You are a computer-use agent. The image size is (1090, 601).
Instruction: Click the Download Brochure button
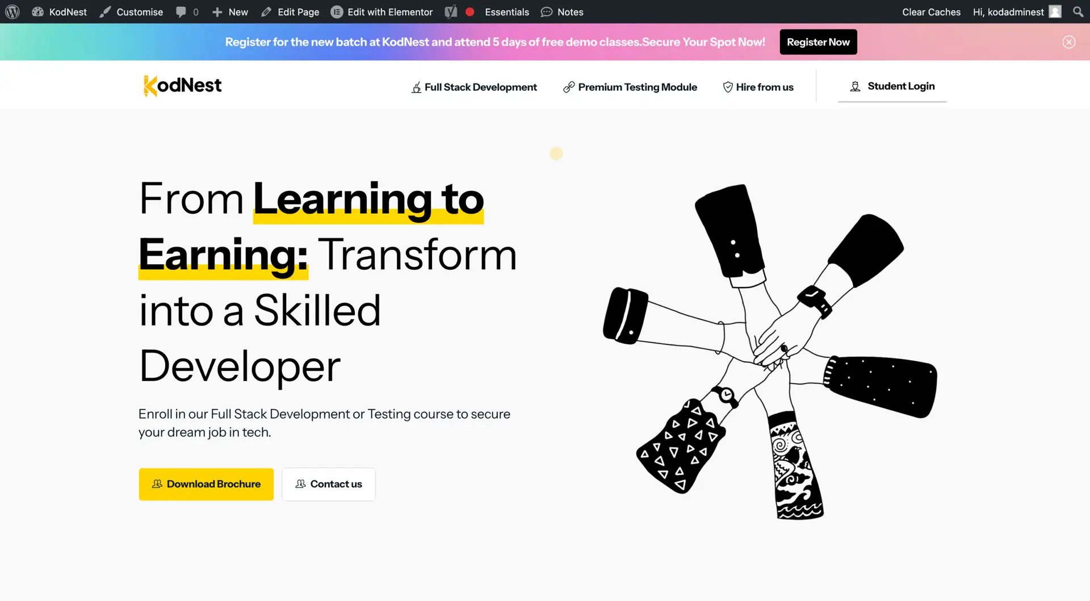206,484
